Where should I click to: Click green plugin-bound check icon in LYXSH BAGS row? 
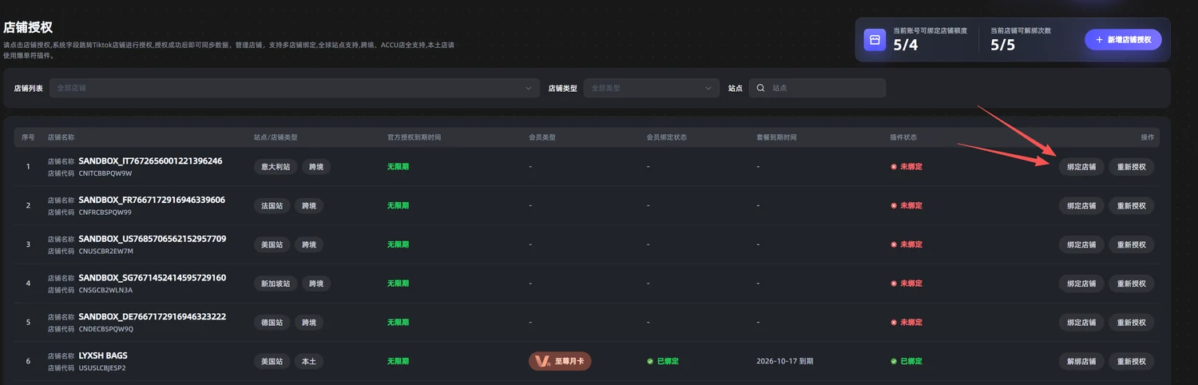pos(894,361)
